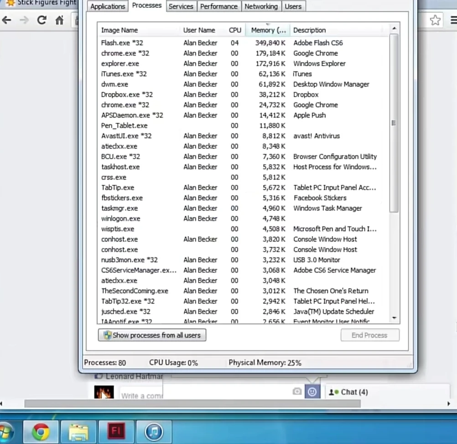Sort by the CPU column header
The width and height of the screenshot is (457, 444).
(x=235, y=30)
